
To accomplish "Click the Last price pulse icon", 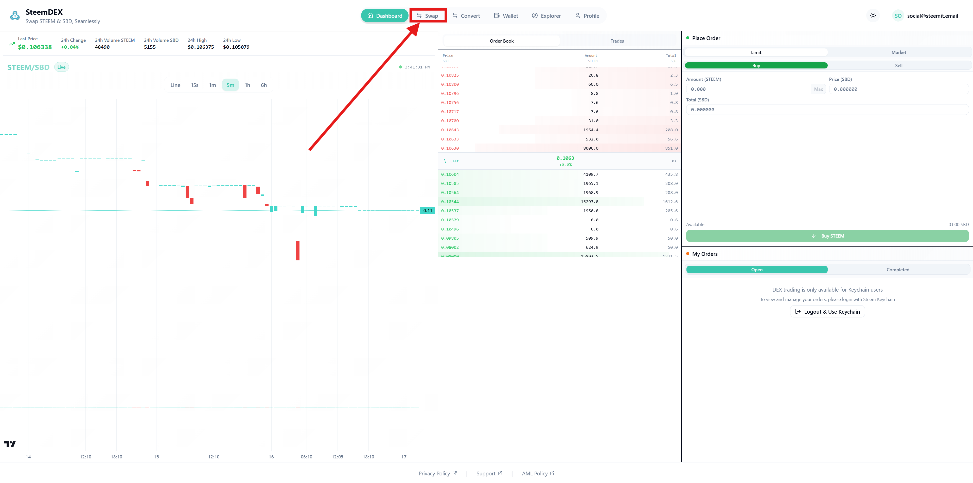I will 445,161.
